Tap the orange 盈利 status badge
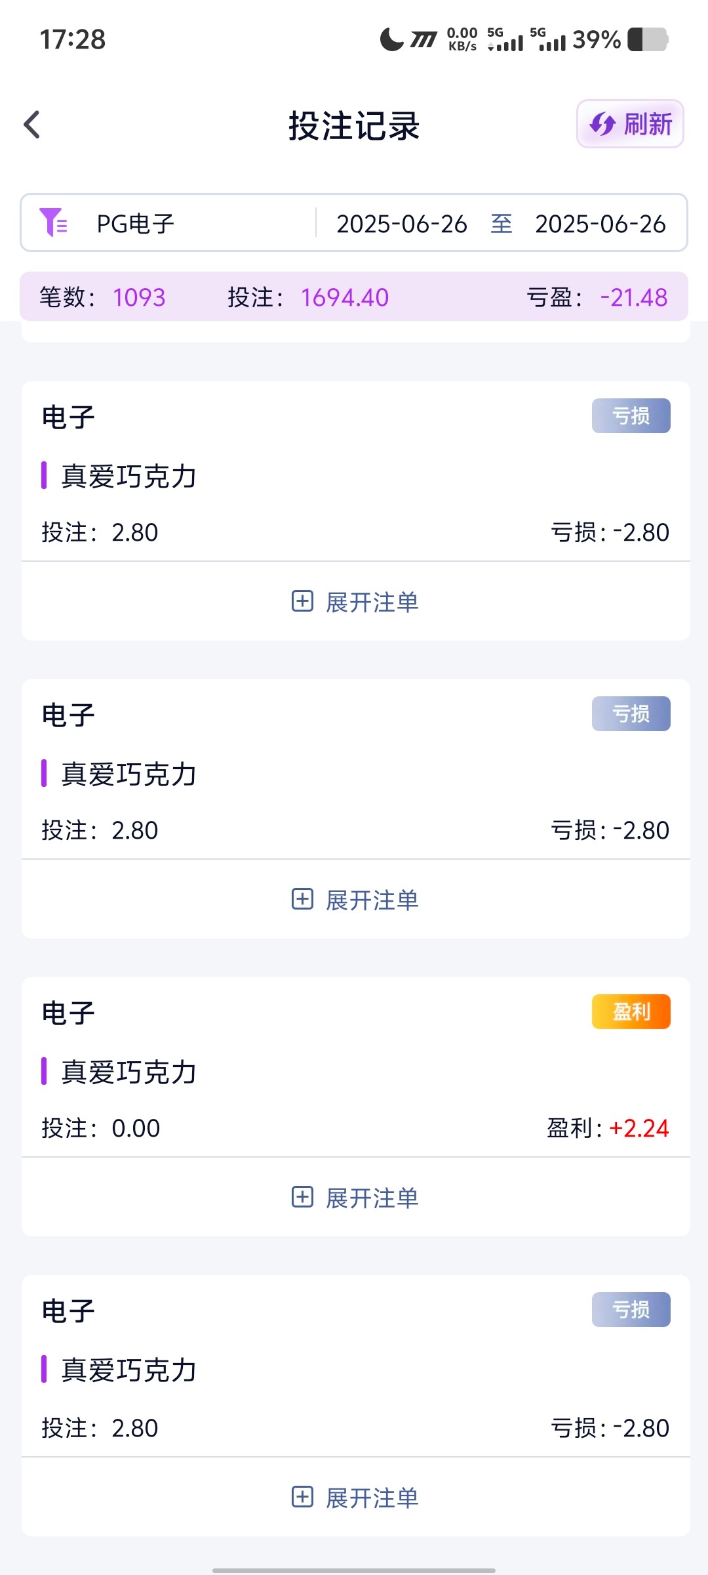The width and height of the screenshot is (708, 1575). (631, 1011)
